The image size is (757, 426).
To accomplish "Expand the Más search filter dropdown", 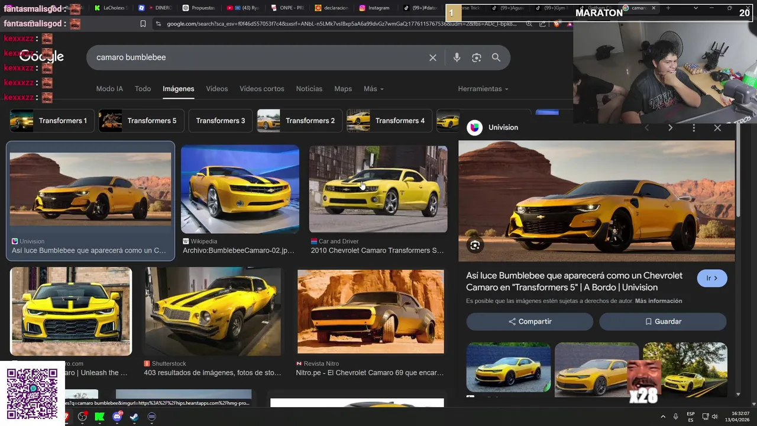I will click(374, 89).
